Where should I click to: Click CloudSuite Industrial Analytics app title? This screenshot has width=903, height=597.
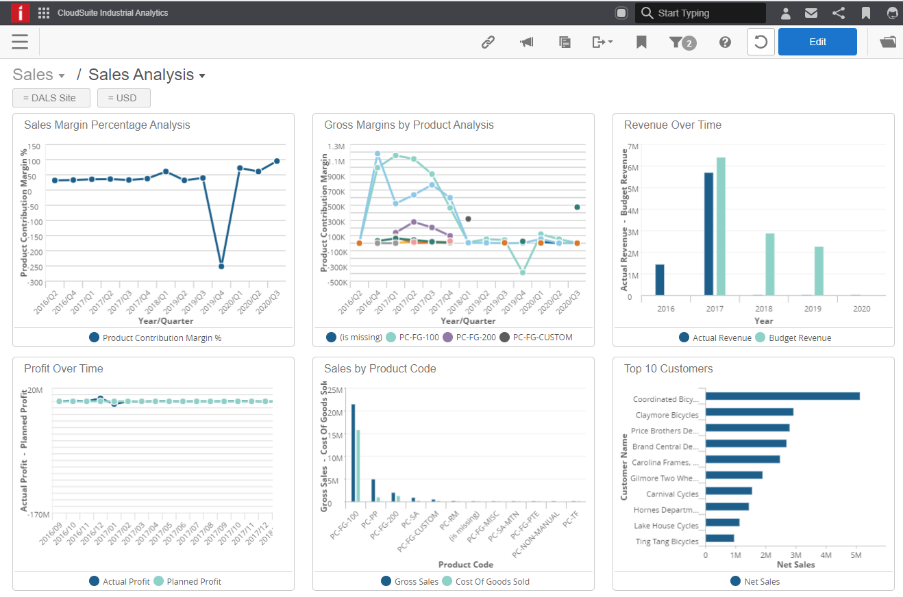113,13
